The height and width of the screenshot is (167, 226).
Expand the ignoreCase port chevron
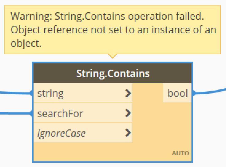point(128,133)
